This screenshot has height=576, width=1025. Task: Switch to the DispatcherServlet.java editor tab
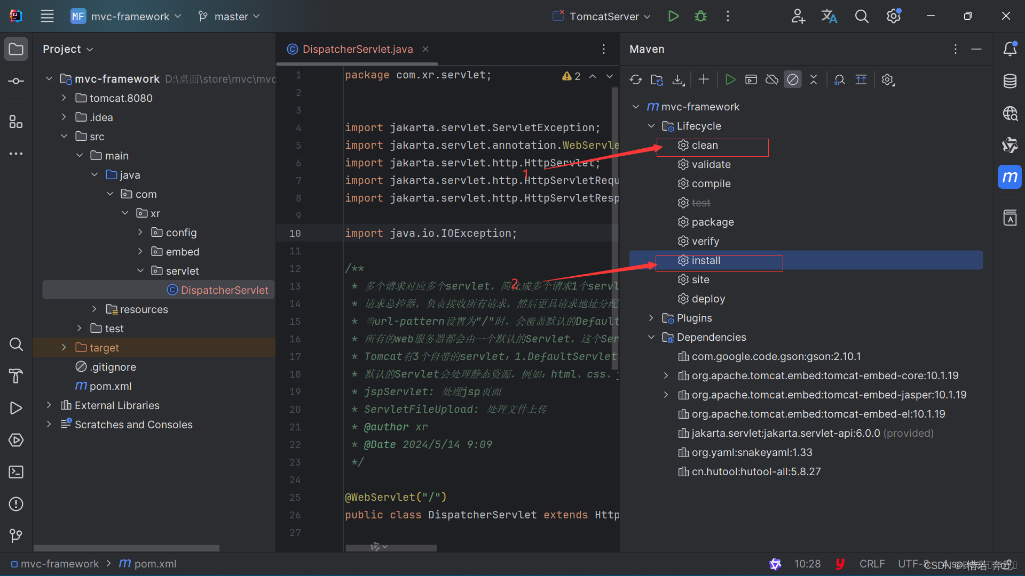click(357, 49)
